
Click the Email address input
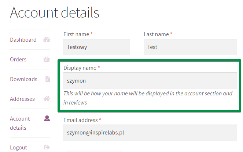150,133
